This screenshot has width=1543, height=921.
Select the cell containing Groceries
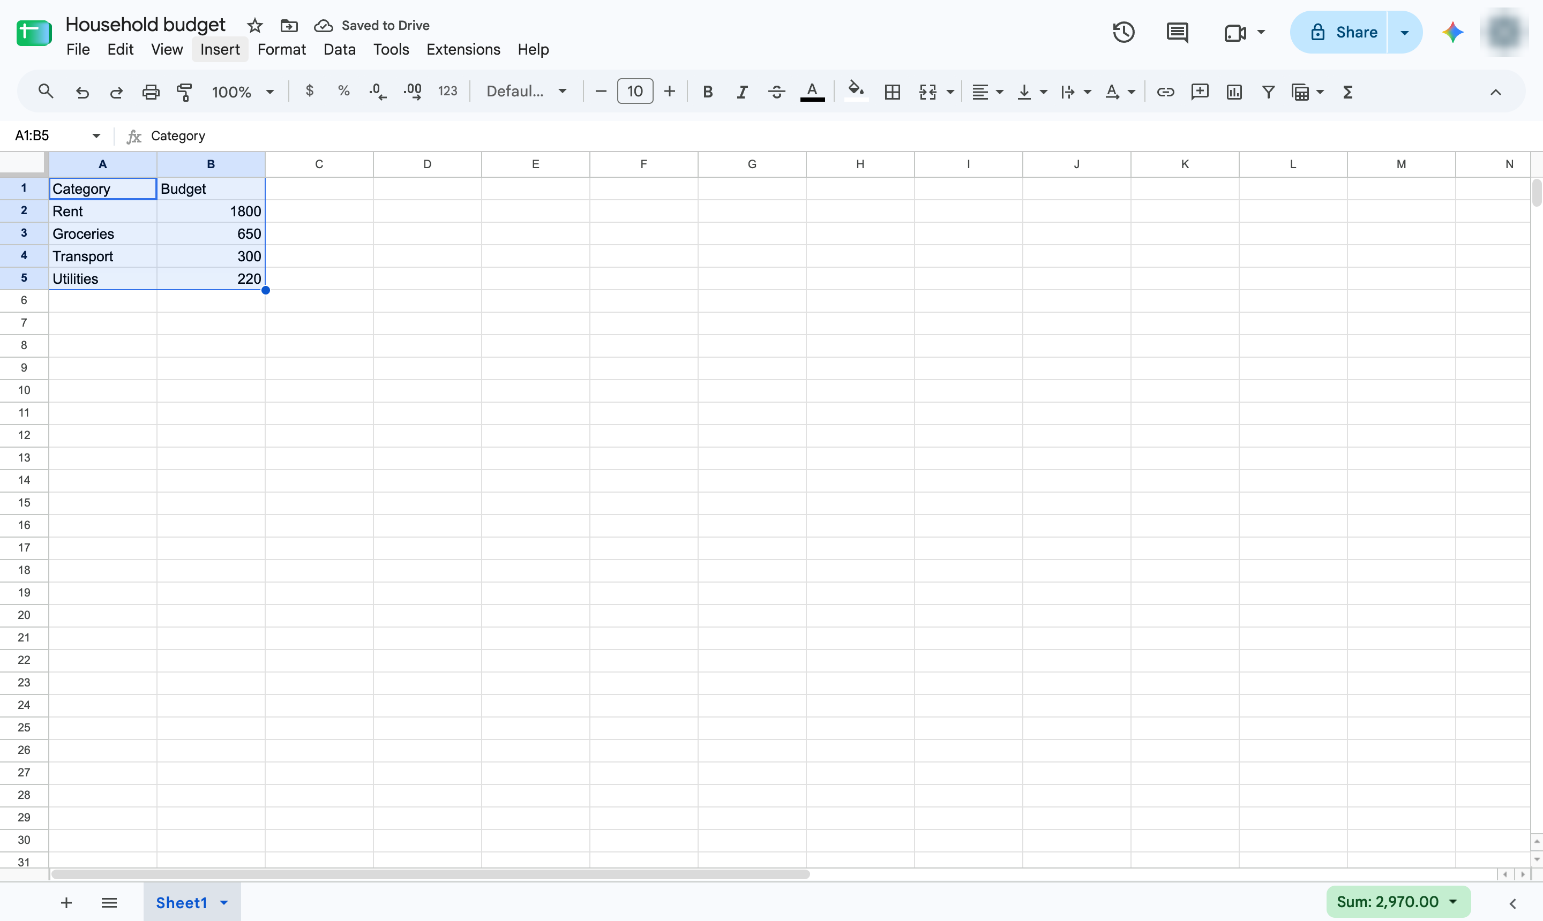coord(102,233)
